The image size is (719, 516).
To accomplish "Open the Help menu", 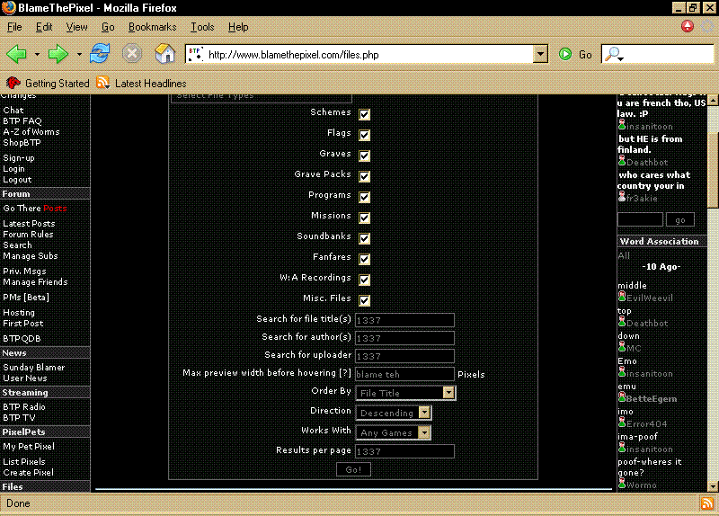I will 238,27.
